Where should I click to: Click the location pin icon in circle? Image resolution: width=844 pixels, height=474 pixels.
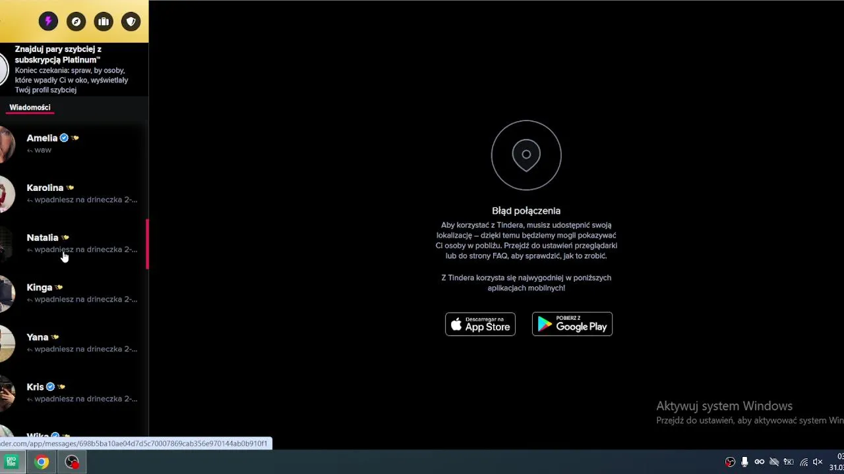(x=526, y=155)
